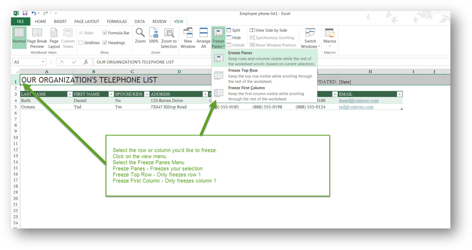Image resolution: width=472 pixels, height=250 pixels.
Task: Click Arrange All windows
Action: (x=203, y=37)
